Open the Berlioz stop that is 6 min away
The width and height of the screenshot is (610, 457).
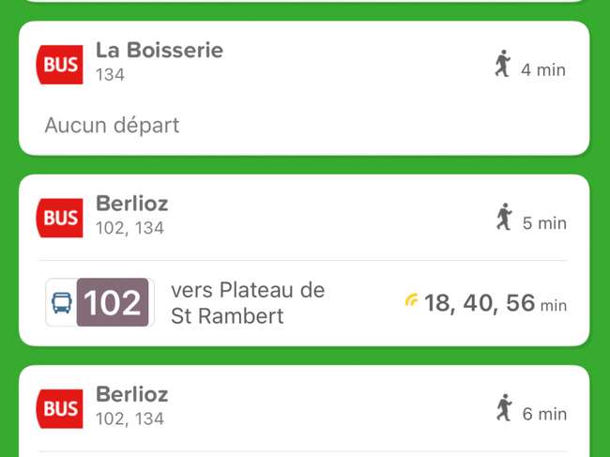click(132, 394)
